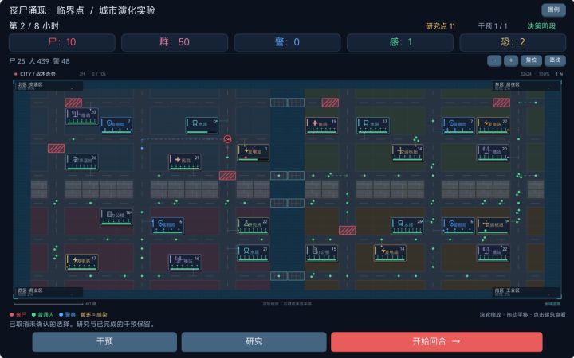Click the 北区 交通区 district label
This screenshot has height=358, width=574.
[30, 85]
